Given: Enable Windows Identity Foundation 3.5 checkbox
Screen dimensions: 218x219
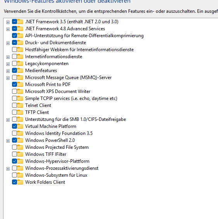Looking at the screenshot, I should (14, 133).
